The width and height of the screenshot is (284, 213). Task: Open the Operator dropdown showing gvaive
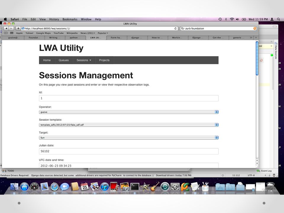tap(129, 112)
